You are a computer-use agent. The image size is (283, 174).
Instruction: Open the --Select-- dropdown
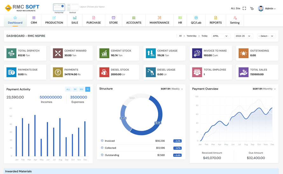coord(266,36)
